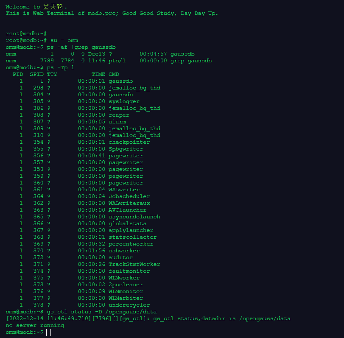The width and height of the screenshot is (344, 338).
Task: Click the 'percentworker' thread name
Action: point(131,244)
